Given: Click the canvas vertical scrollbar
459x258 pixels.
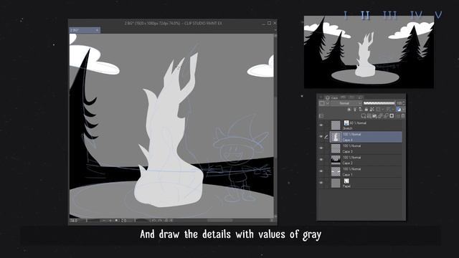Looking at the screenshot, I should click(275, 126).
